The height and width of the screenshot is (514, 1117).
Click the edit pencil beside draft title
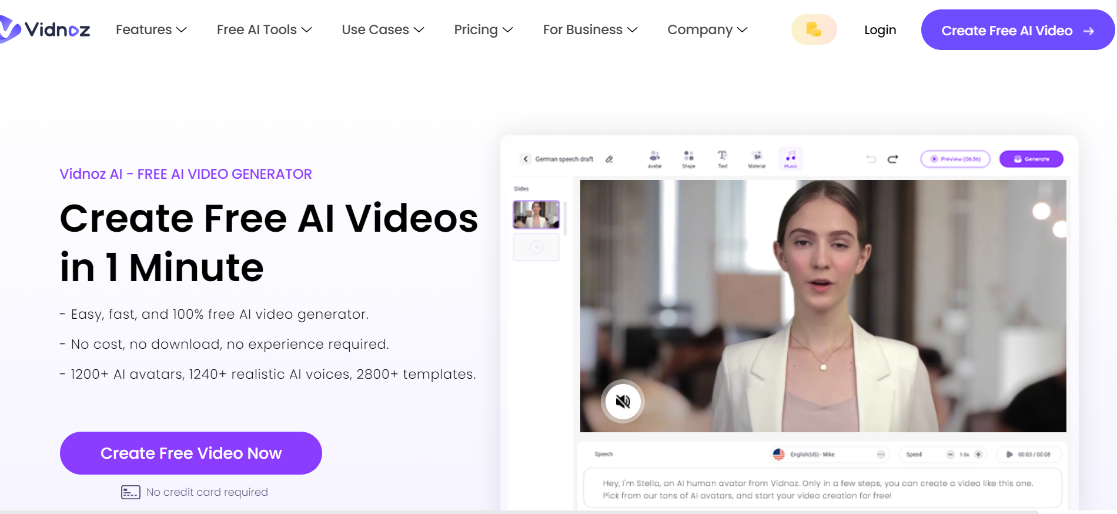609,159
